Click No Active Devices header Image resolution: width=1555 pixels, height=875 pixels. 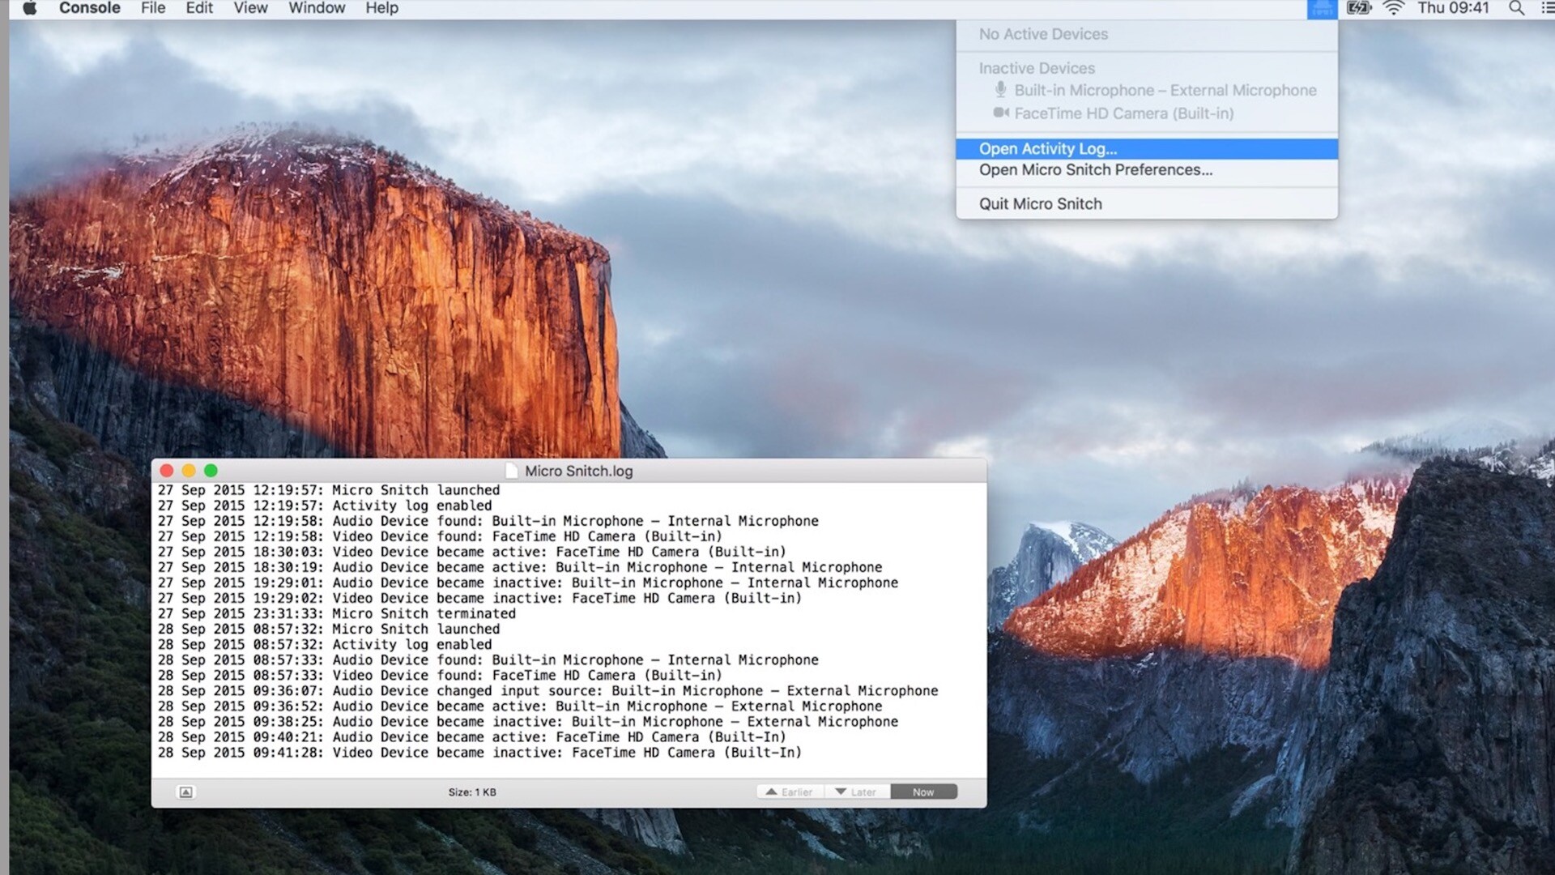click(x=1043, y=34)
